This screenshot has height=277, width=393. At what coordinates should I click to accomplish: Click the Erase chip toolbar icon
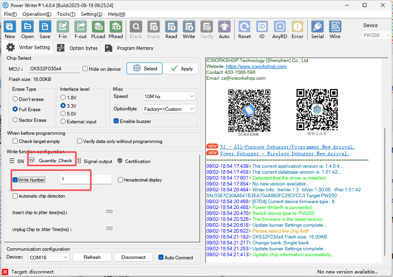click(153, 27)
